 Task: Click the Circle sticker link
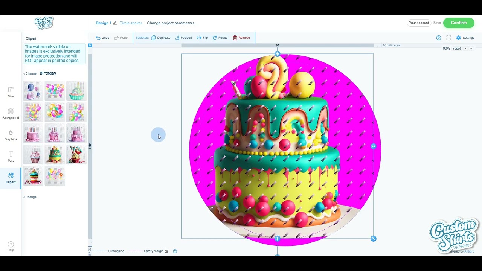point(131,23)
